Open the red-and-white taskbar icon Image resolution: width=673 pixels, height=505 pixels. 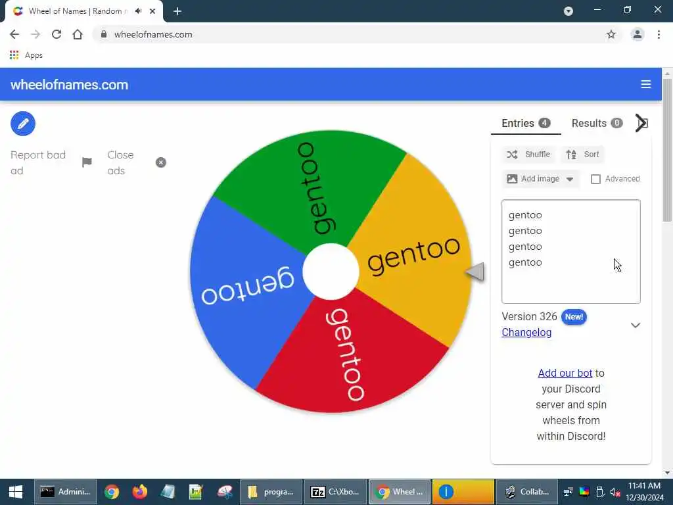pos(225,492)
